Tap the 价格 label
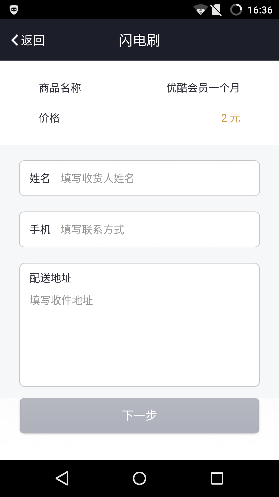Viewport: 279px width, 497px height. [x=49, y=118]
